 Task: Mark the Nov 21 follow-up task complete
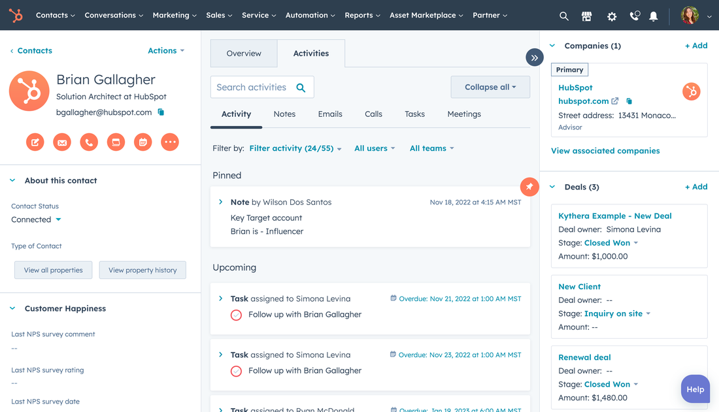tap(236, 315)
